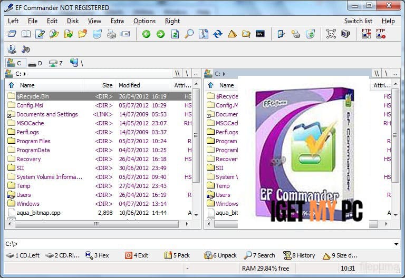Click the first toolbar icon, the blue panel
Viewport: 405px width, 278px height.
[x=12, y=34]
